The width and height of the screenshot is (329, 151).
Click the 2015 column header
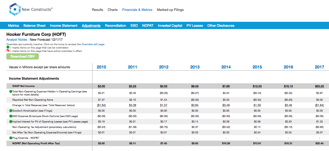(x=257, y=67)
